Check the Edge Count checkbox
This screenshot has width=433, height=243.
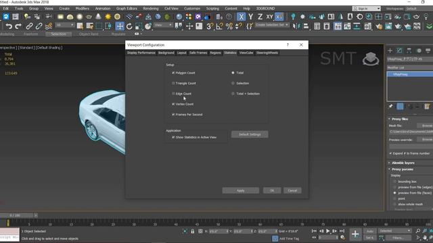(x=173, y=94)
